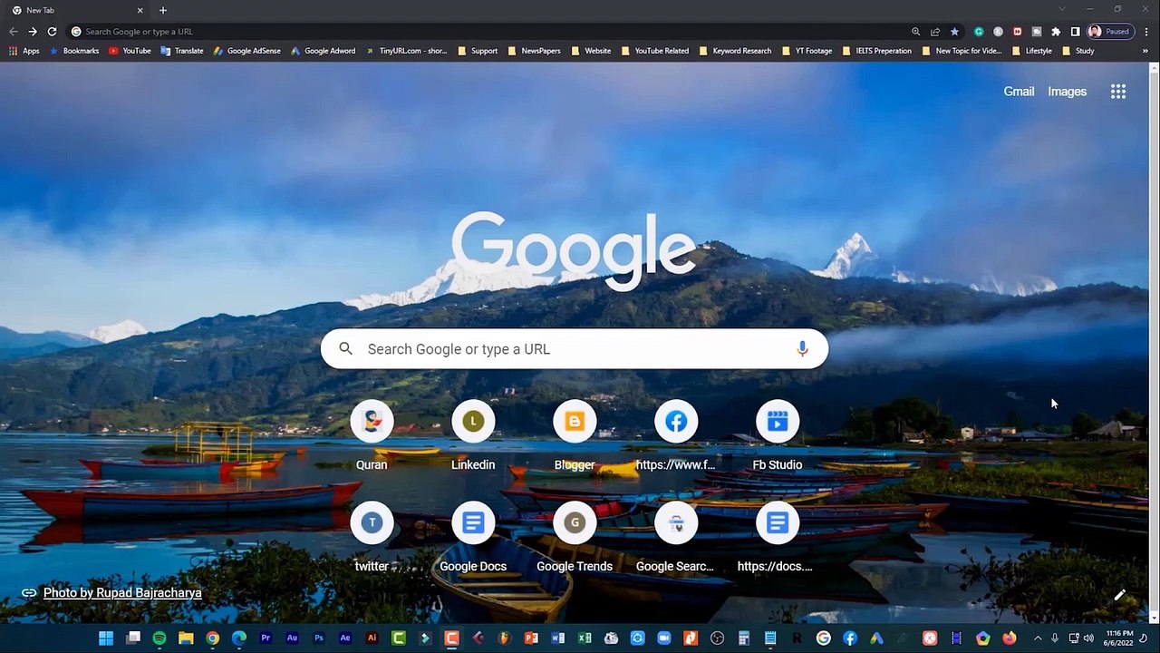The width and height of the screenshot is (1160, 653).
Task: Open the Google Adword bookmark
Action: (323, 51)
